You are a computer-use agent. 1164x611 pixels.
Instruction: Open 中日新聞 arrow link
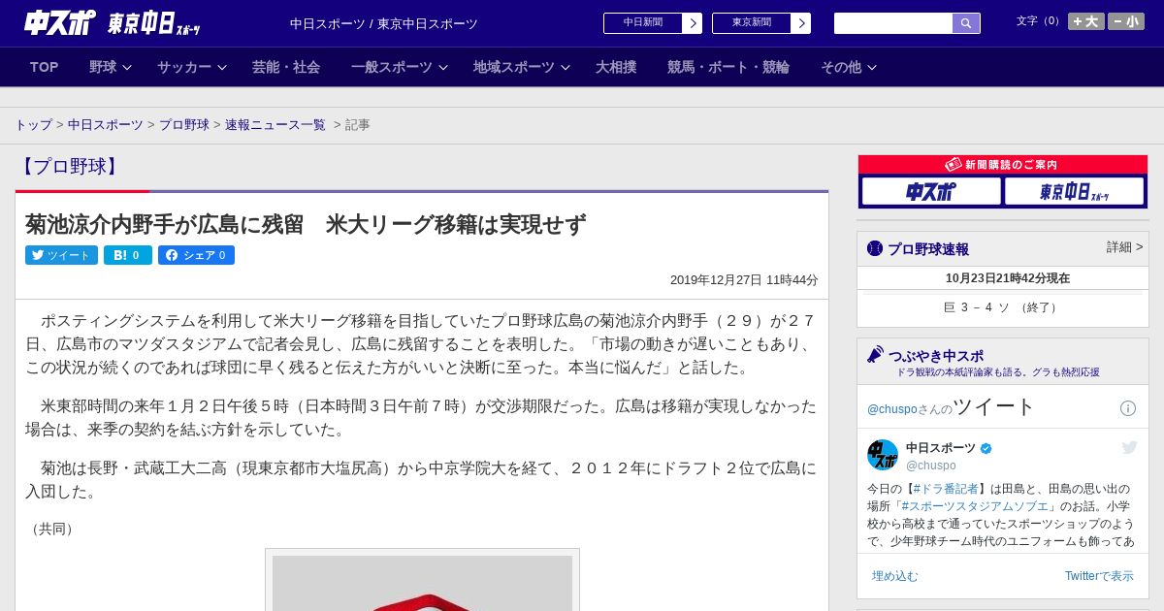(652, 23)
